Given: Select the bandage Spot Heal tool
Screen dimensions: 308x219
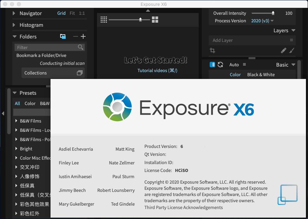Looking at the screenshot, I should pyautogui.click(x=284, y=50).
